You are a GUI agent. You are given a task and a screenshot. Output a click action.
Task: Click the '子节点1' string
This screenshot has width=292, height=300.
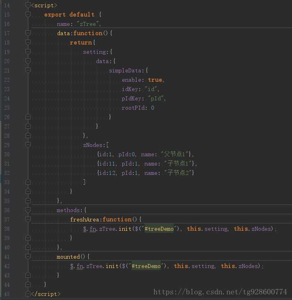tap(178, 164)
